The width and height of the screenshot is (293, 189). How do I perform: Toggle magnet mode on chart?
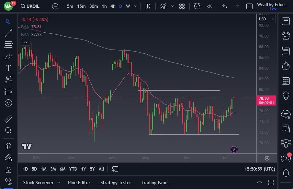[x=8, y=146]
